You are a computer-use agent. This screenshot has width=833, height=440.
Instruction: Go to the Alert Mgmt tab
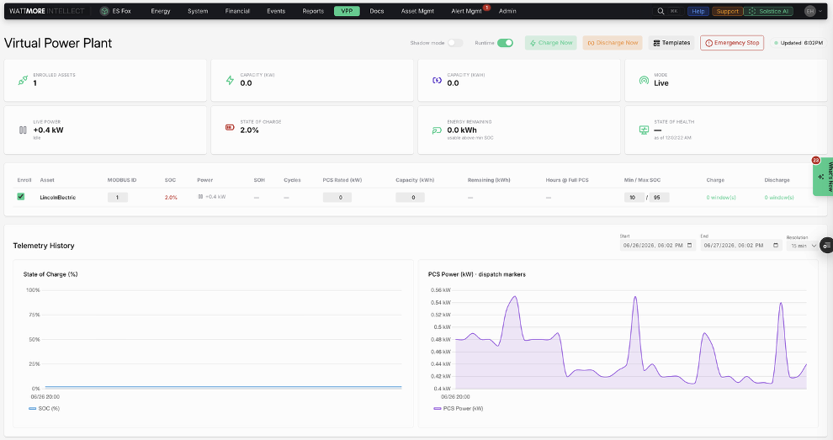coord(466,11)
